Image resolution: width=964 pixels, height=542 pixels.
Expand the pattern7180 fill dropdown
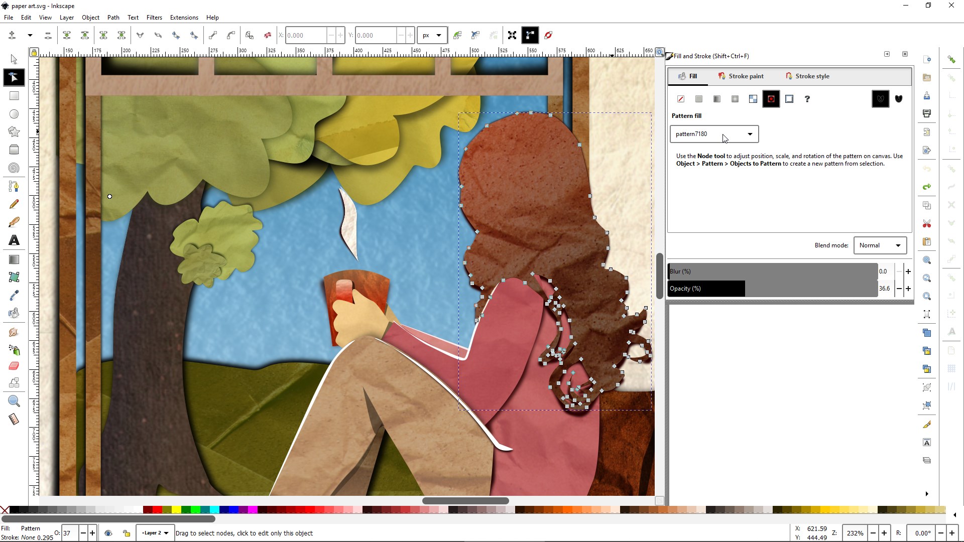click(748, 133)
